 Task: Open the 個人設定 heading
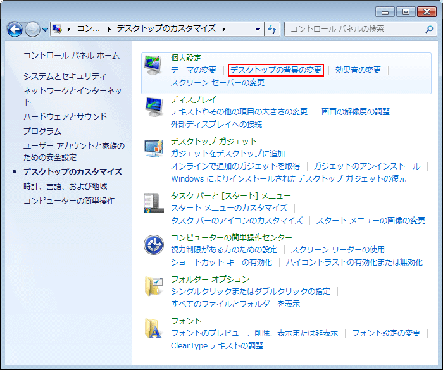click(186, 58)
